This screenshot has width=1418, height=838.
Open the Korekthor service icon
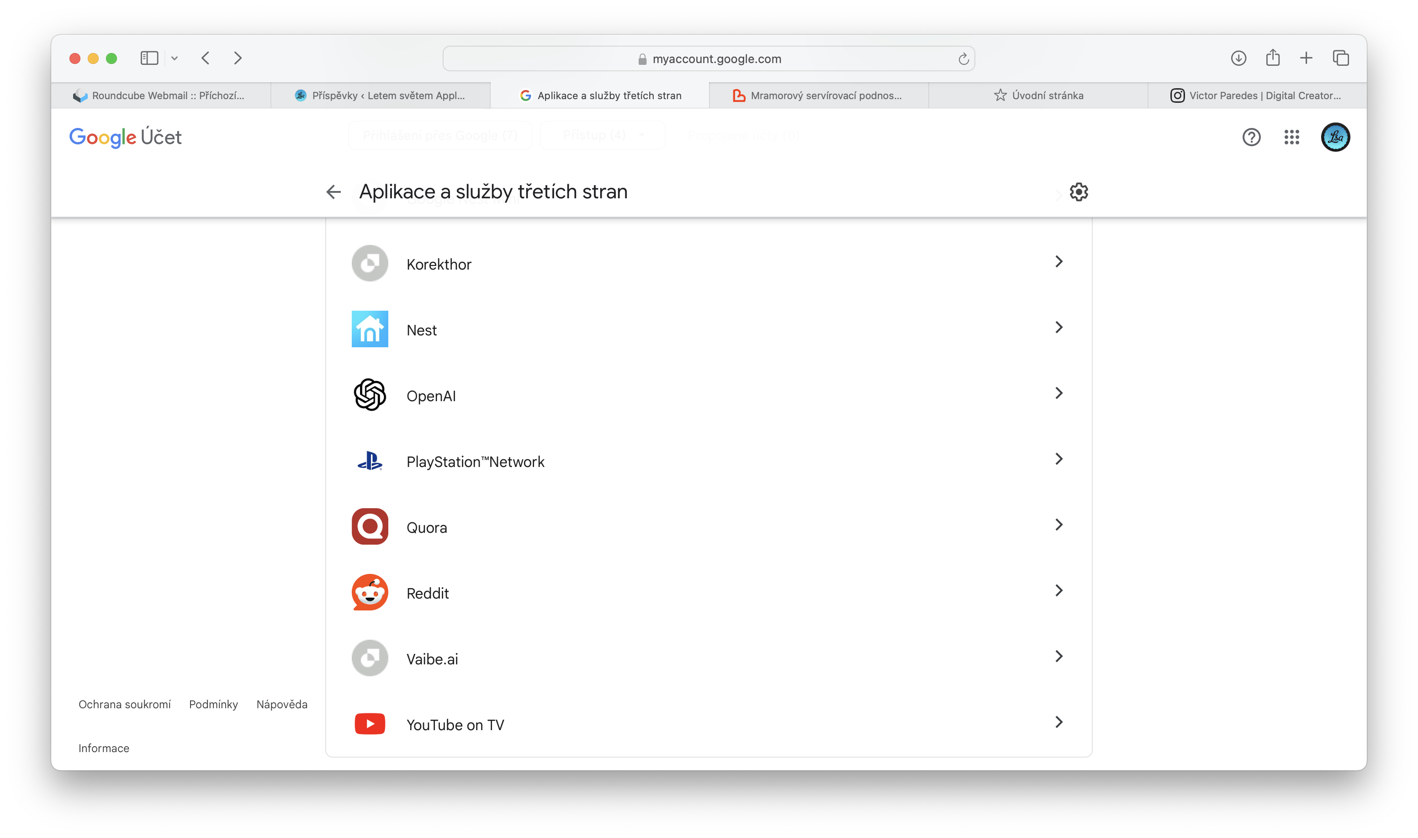pos(370,263)
